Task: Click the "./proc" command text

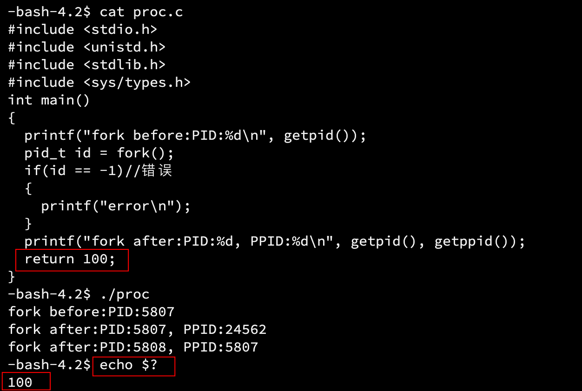Action: pyautogui.click(x=125, y=294)
